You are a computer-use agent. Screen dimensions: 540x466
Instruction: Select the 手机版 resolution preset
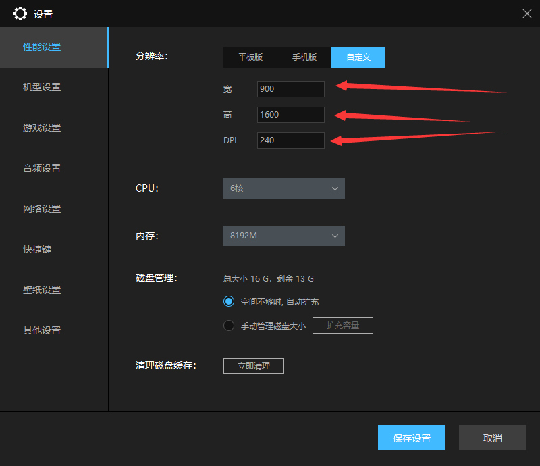pyautogui.click(x=304, y=57)
